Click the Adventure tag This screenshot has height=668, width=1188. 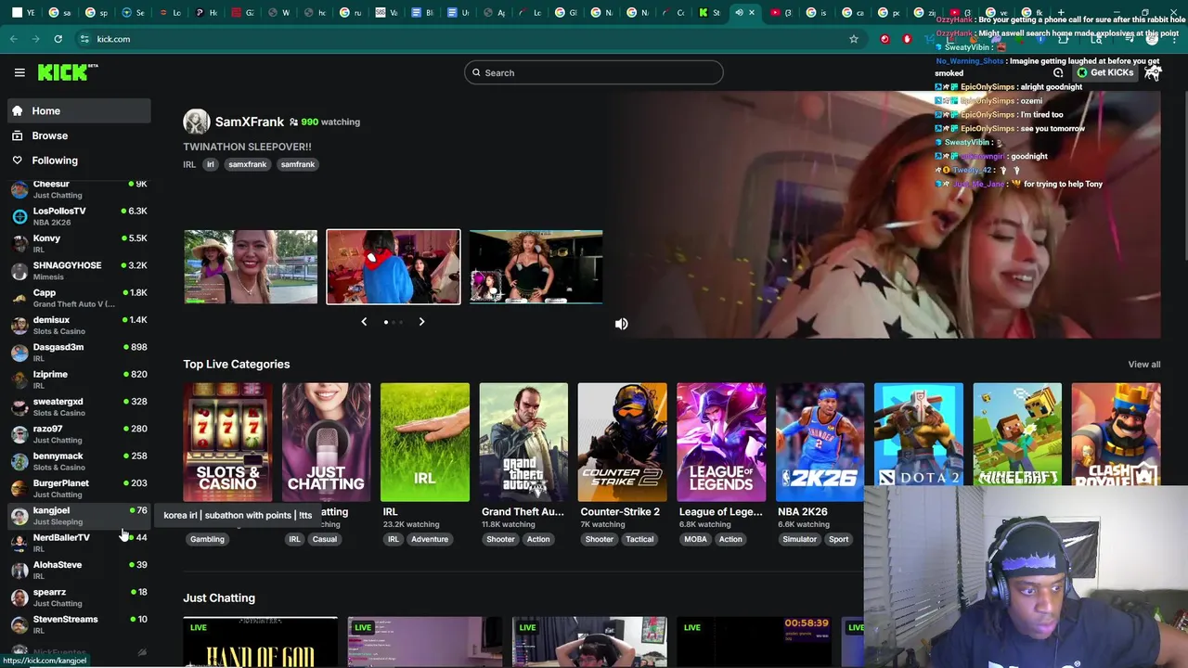click(x=430, y=539)
